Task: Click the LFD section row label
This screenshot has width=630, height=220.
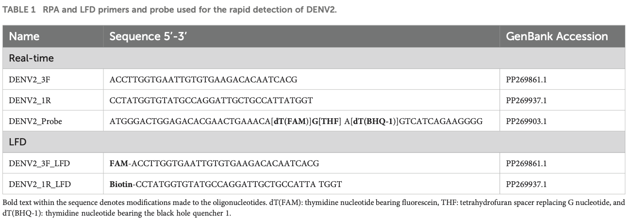Action: [x=19, y=142]
